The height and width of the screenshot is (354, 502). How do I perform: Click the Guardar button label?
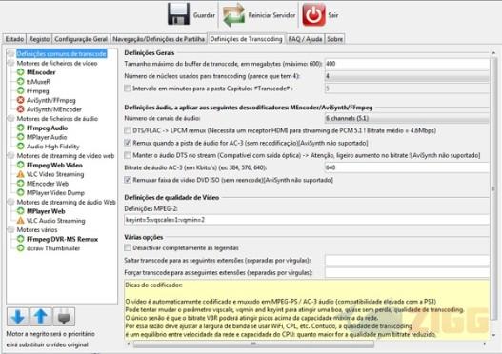click(x=204, y=15)
